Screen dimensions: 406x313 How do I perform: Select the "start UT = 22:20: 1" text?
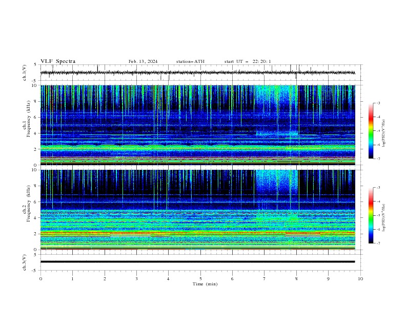pos(248,61)
